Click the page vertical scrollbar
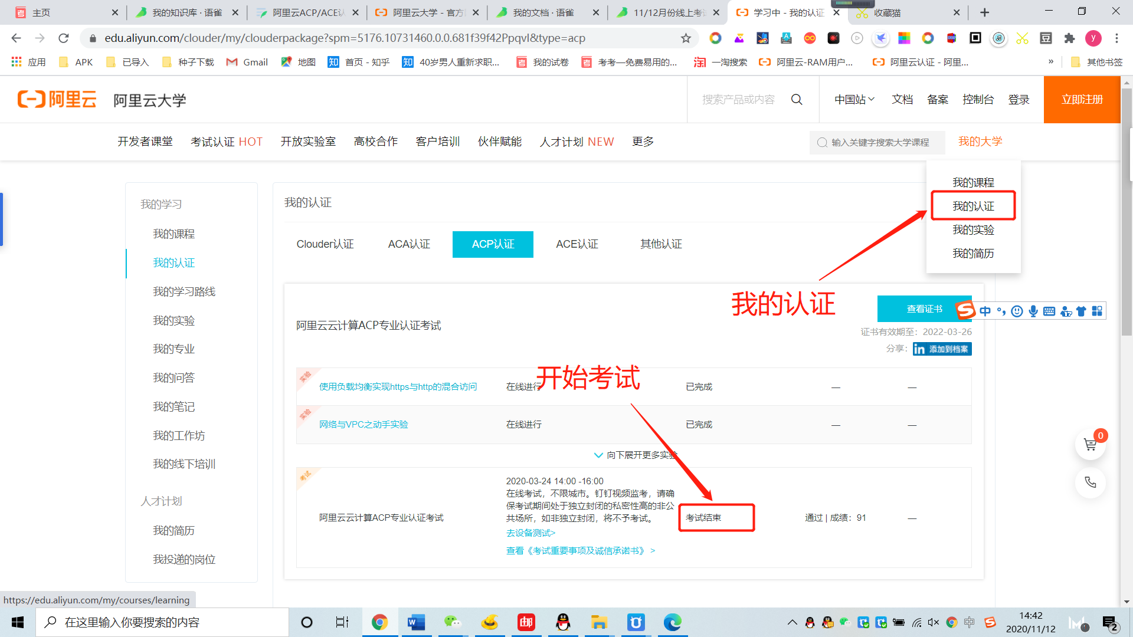The height and width of the screenshot is (637, 1133). point(1126,212)
